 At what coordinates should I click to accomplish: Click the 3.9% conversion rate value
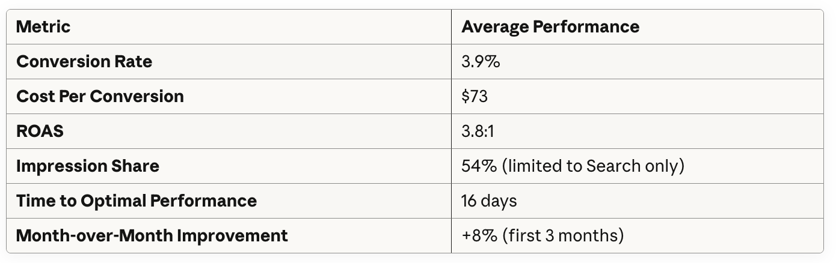point(481,62)
